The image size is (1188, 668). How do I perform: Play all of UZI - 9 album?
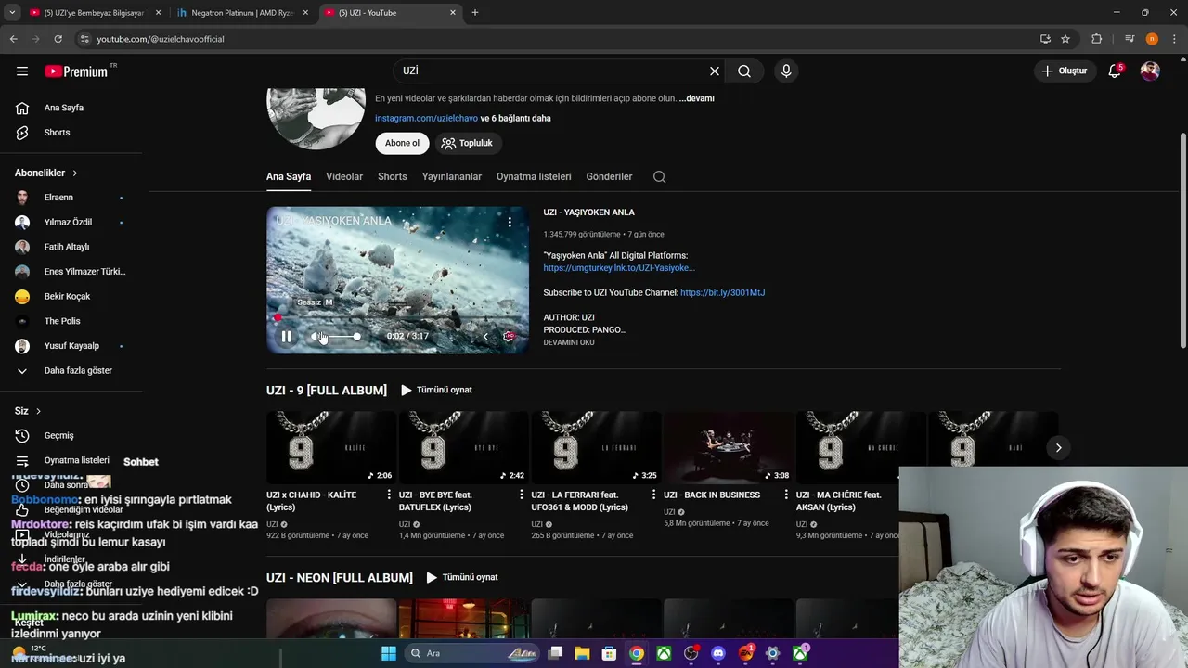[436, 390]
